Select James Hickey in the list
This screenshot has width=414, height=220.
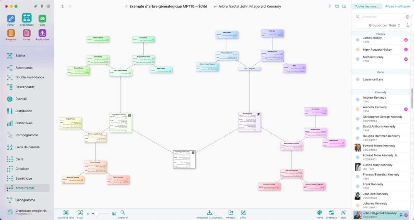[x=381, y=40]
